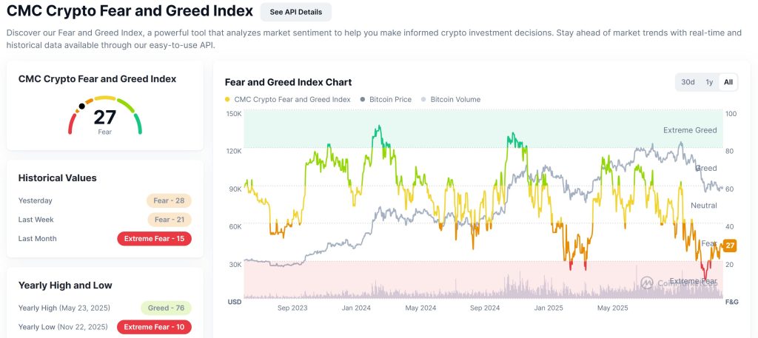Click the CoinMarketCap watermark logo on chart
This screenshot has height=338, width=758.
coord(647,283)
